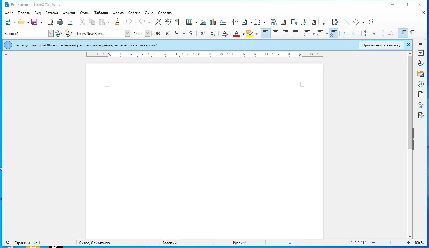The height and width of the screenshot is (248, 429).
Task: Select the Clone Formatting tool
Action: pos(117,22)
